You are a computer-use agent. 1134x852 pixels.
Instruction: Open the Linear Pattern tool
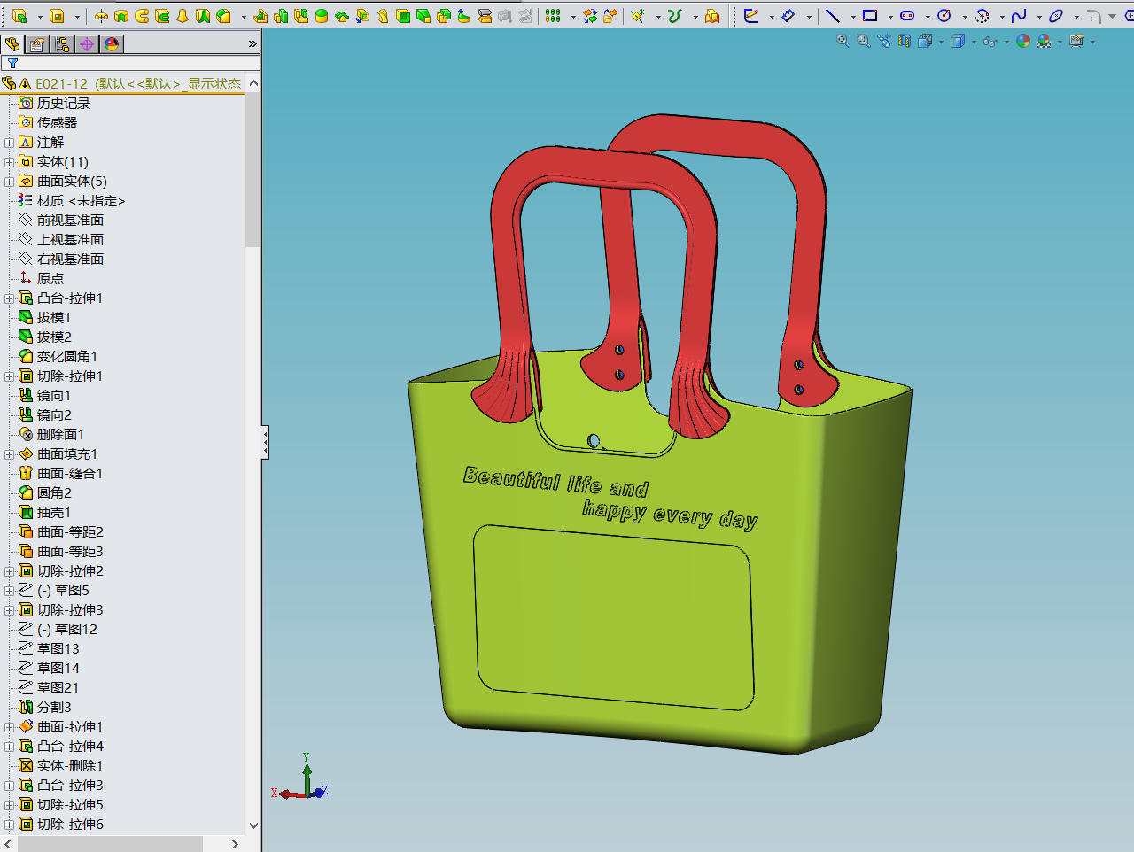(x=554, y=16)
